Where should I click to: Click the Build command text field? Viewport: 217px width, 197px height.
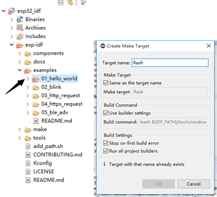coord(173,122)
